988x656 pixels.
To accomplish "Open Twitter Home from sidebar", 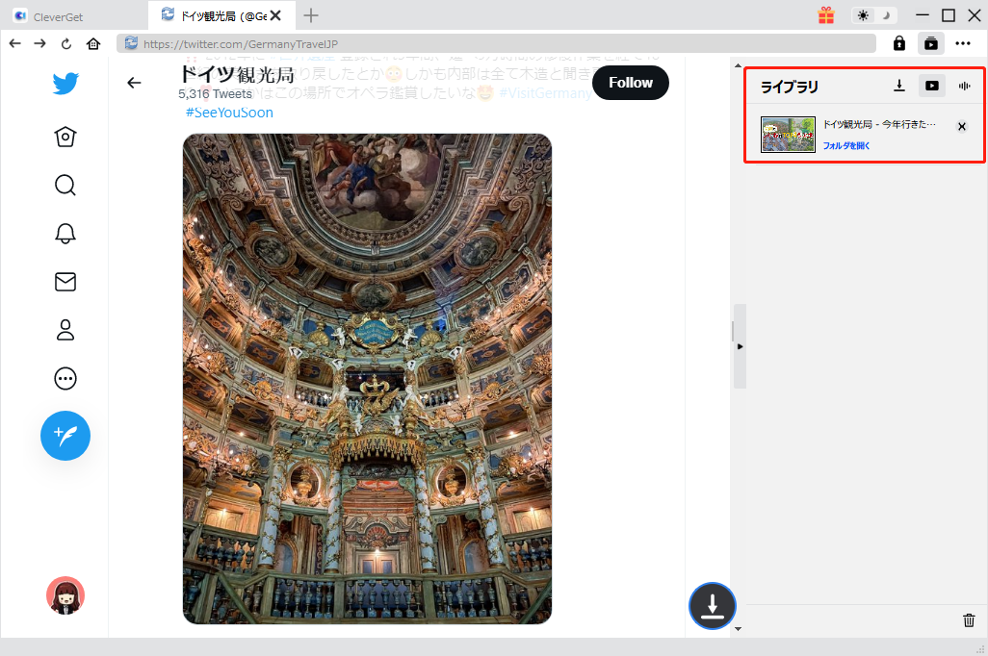I will point(65,137).
